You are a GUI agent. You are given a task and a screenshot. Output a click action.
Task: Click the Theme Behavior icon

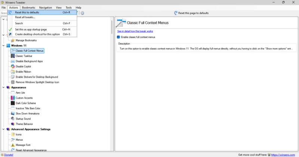[13, 124]
